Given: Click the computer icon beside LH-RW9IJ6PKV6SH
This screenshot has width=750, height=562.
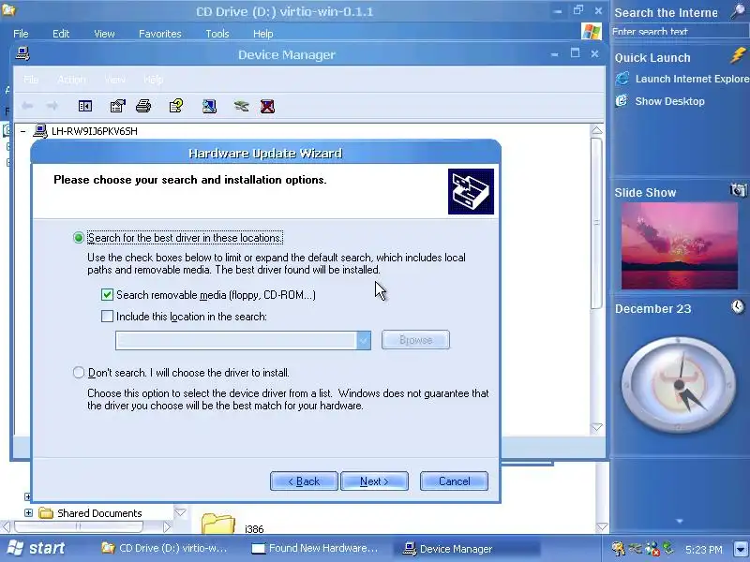Looking at the screenshot, I should 40,131.
